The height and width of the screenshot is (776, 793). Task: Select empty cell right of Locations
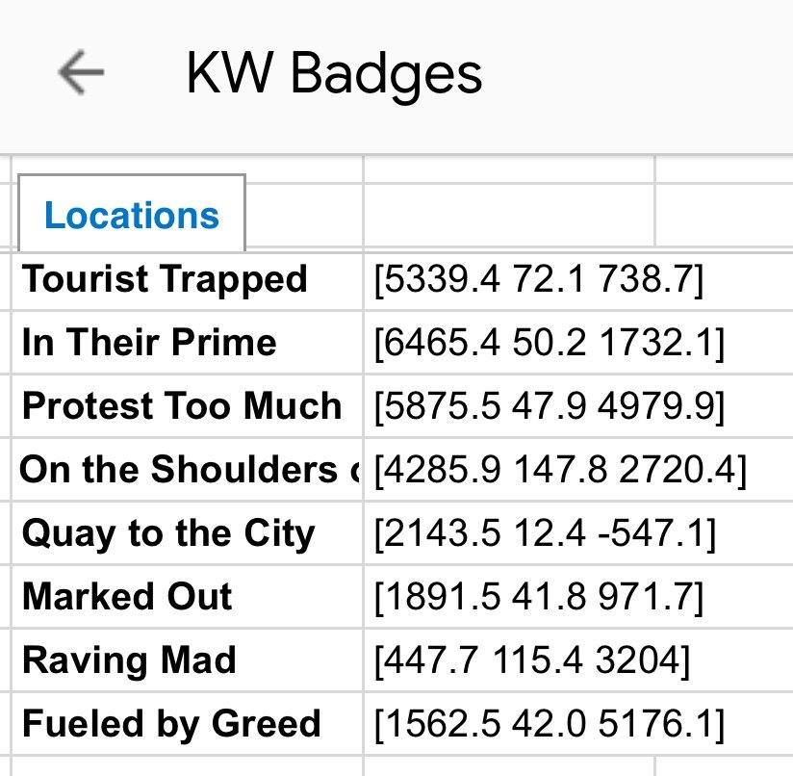pos(509,215)
